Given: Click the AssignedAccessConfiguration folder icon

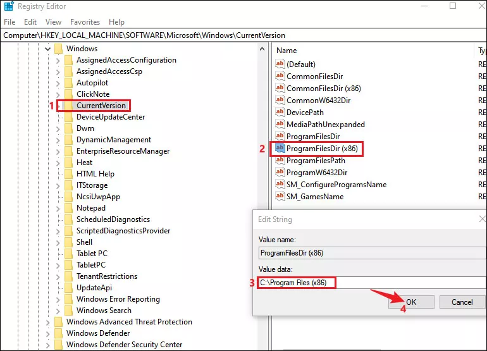Looking at the screenshot, I should pyautogui.click(x=69, y=60).
